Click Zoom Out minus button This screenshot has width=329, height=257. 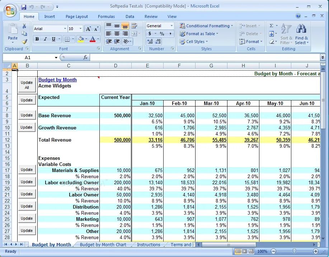[x=273, y=251]
